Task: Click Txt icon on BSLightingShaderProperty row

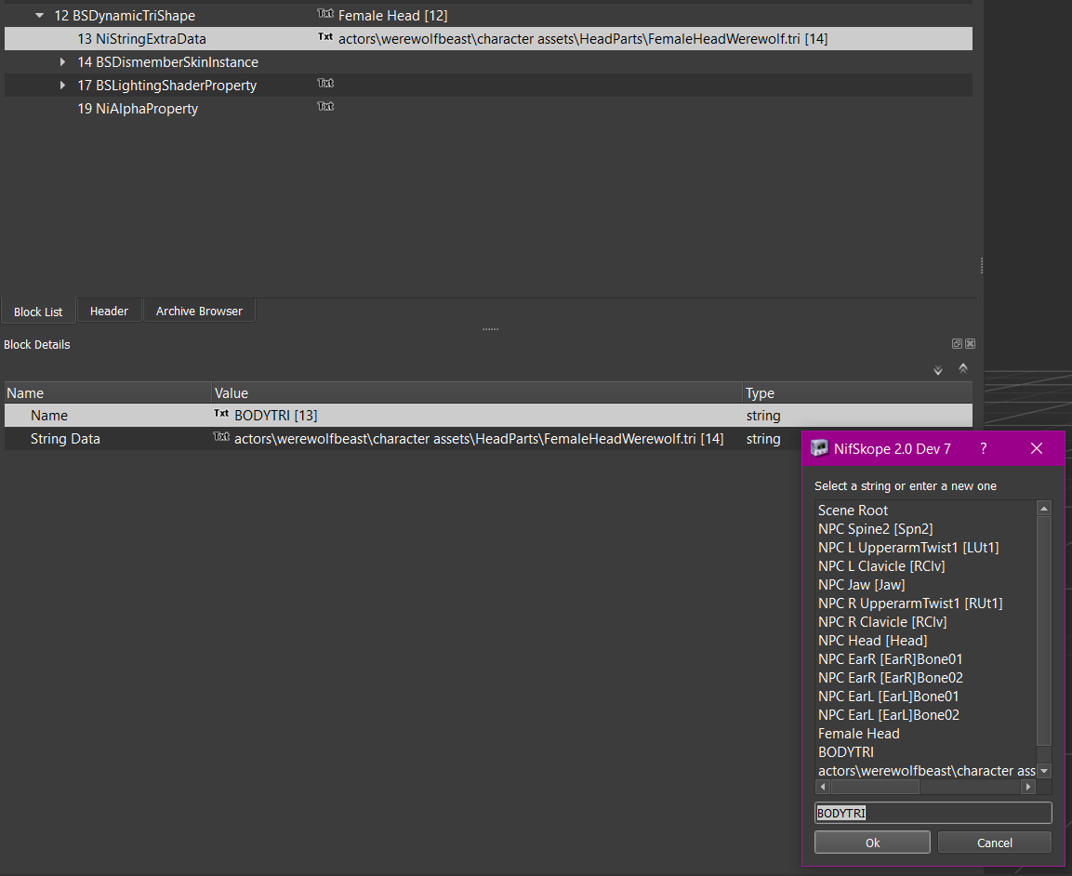Action: pos(325,84)
